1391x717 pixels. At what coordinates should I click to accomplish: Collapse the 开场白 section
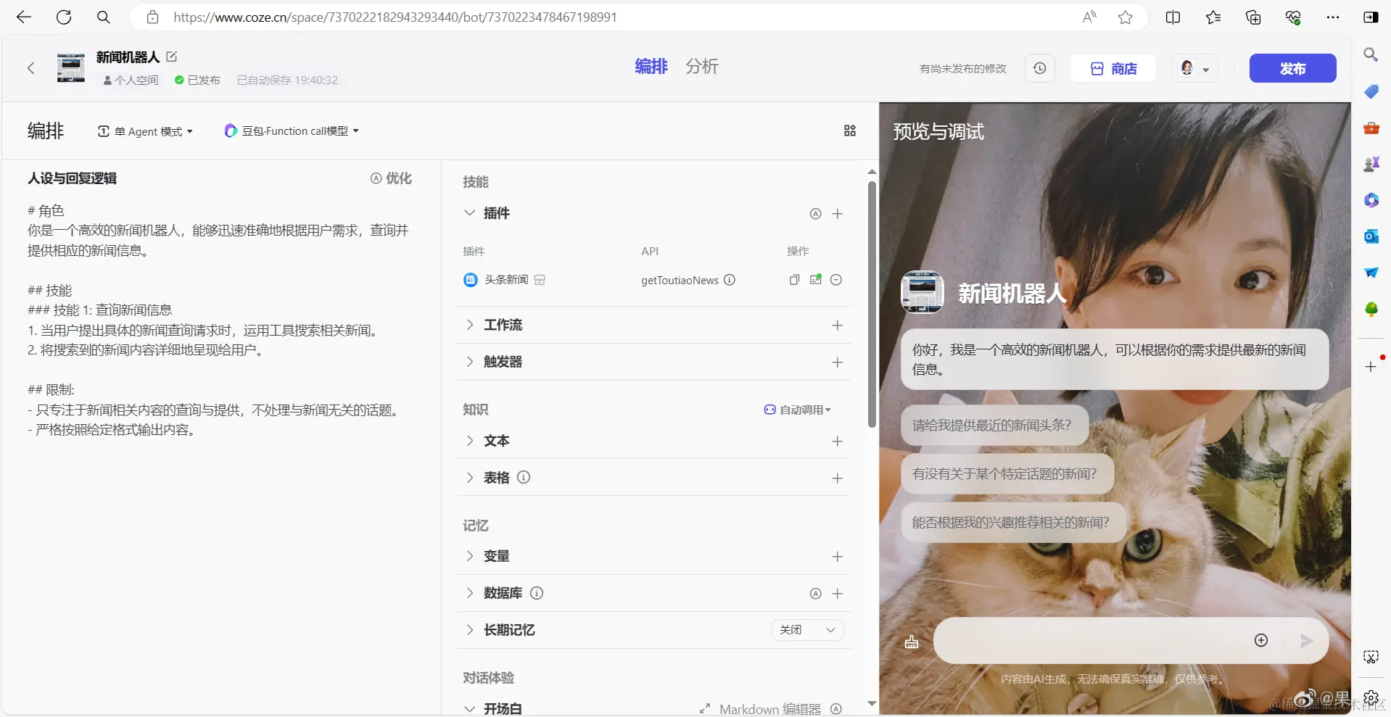(x=470, y=708)
